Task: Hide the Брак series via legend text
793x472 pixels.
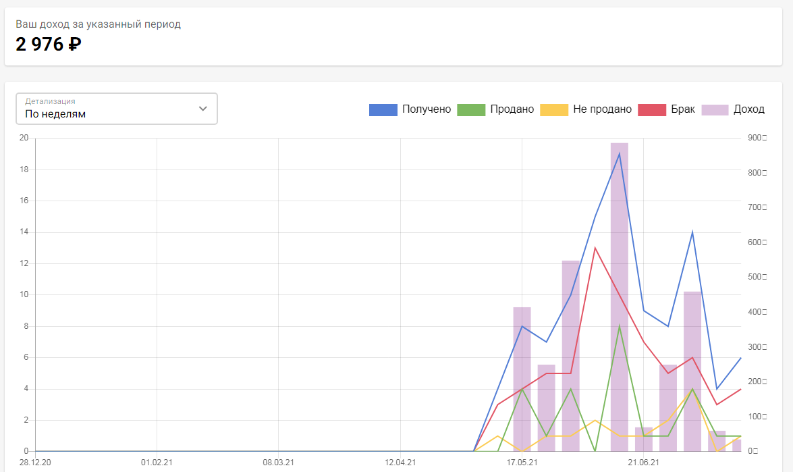Action: [x=683, y=109]
